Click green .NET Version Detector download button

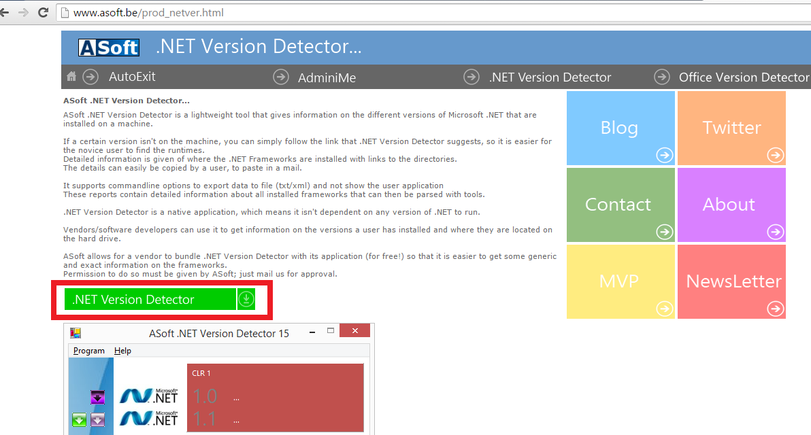tap(150, 299)
